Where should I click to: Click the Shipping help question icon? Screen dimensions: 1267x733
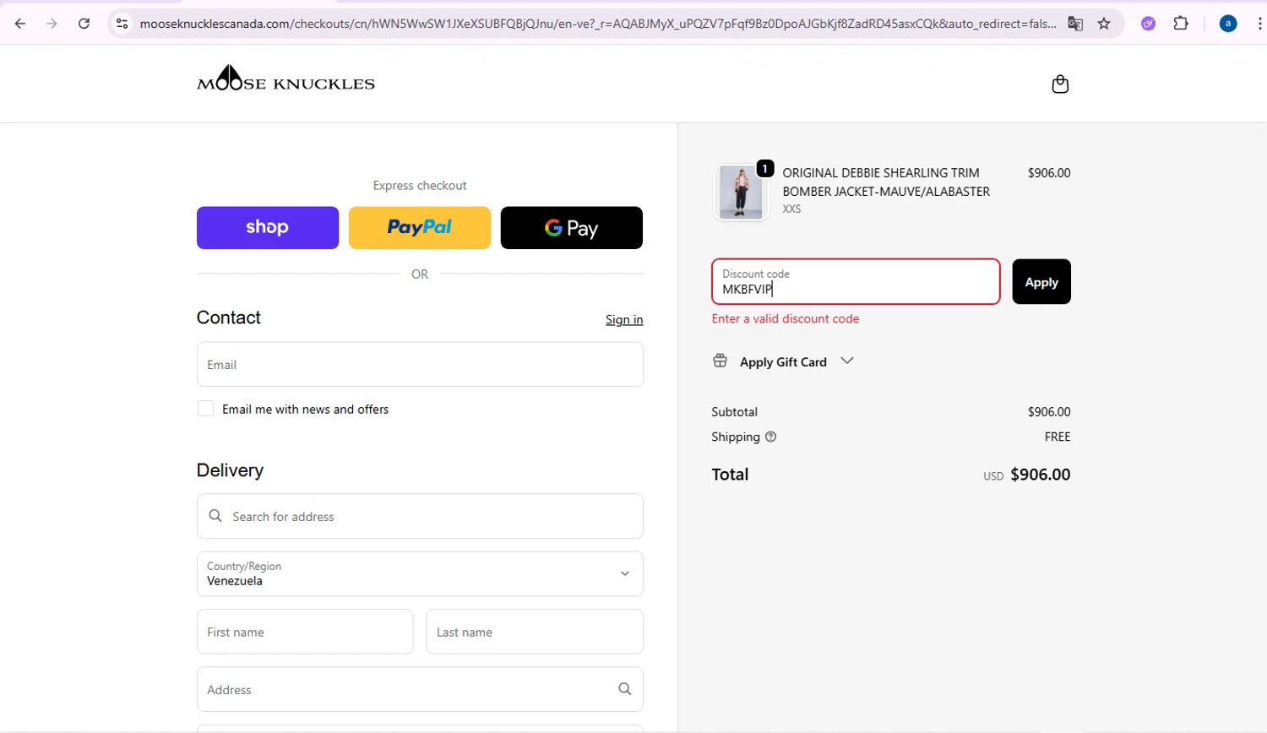coord(770,437)
